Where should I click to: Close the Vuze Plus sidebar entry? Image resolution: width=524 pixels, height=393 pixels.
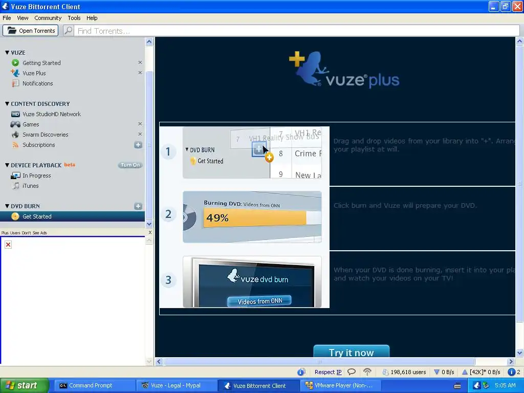click(x=140, y=73)
